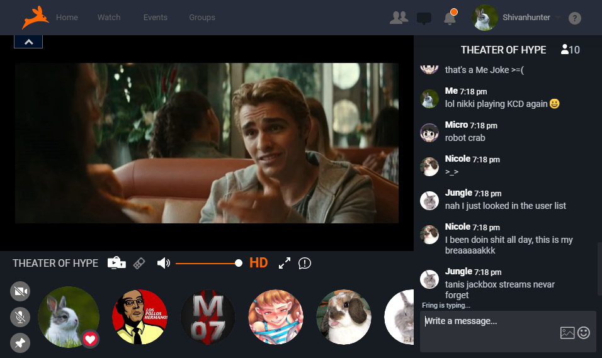Open the Shivanhunter account menu

coord(531,17)
